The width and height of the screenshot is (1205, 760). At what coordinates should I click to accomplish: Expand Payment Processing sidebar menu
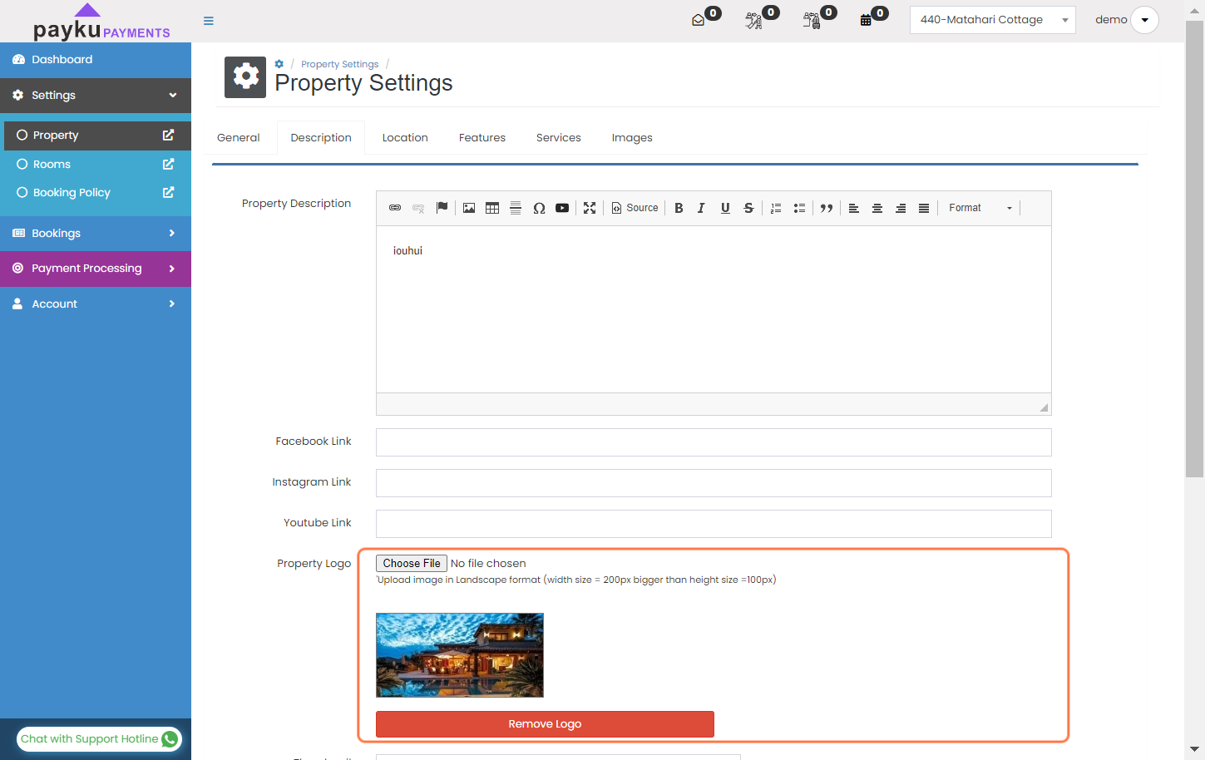[x=96, y=269]
